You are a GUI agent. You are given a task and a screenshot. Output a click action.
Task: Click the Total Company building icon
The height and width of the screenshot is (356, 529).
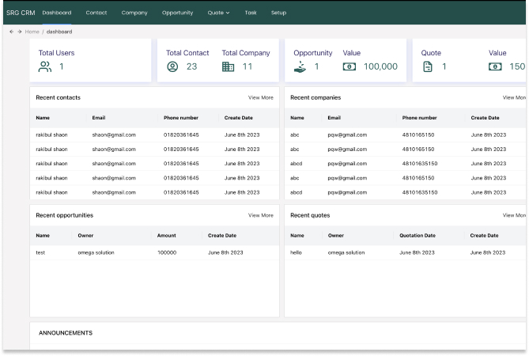pyautogui.click(x=229, y=66)
